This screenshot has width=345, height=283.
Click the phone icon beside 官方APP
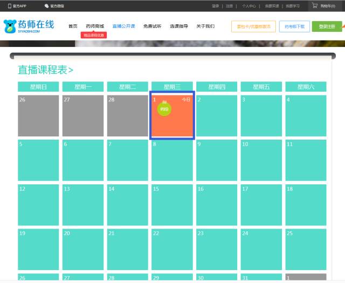[10, 6]
